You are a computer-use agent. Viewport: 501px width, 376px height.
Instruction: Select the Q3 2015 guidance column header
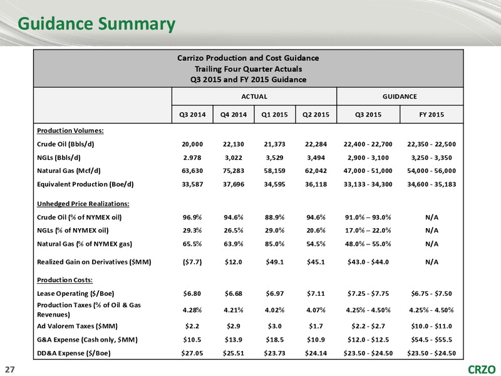pyautogui.click(x=368, y=115)
